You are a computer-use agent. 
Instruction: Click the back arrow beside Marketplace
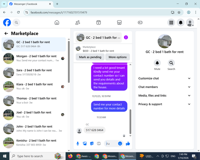click(x=6, y=33)
